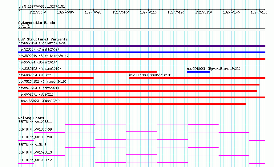Viewport: 274px width, 167px height.
Task: Open nsv3385153 (Audano2019) variant label
Action: pos(40,69)
